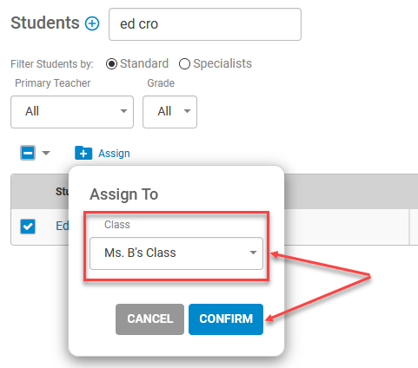Screen dimensions: 418x368
Task: Click the Assign folder icon
Action: point(83,153)
